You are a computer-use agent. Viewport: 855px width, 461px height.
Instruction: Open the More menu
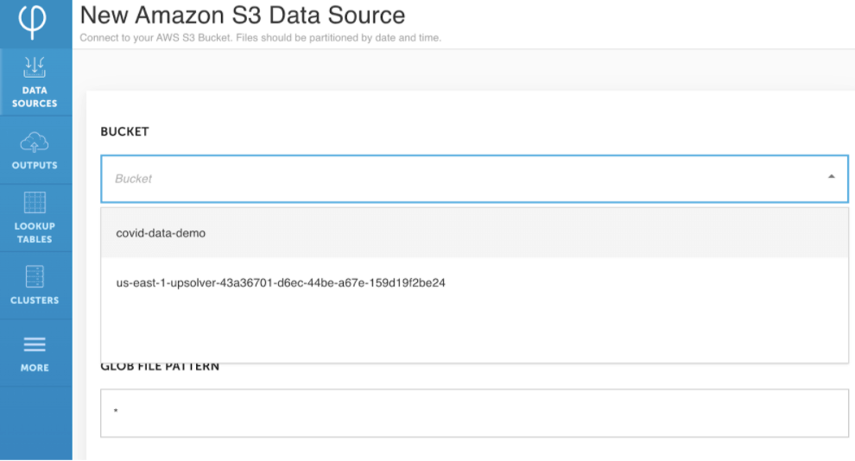coord(35,353)
